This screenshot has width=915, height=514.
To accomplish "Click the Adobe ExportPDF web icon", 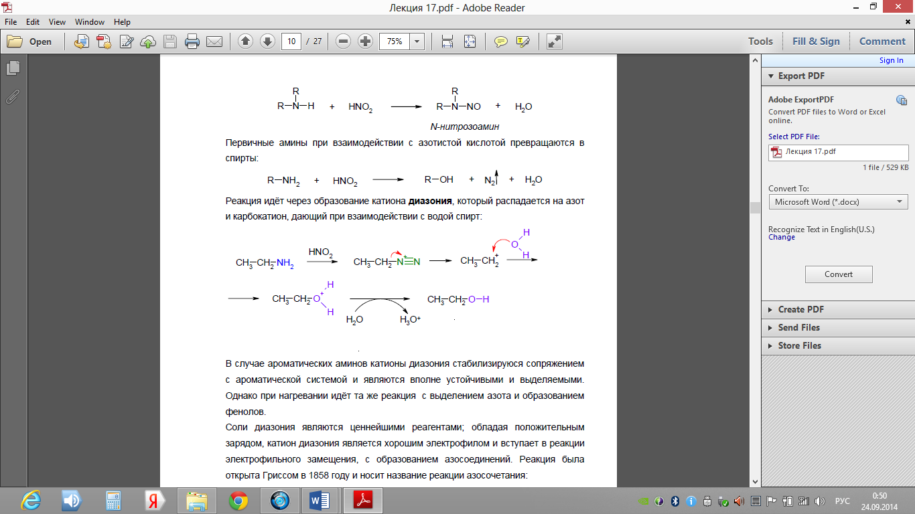I will pyautogui.click(x=902, y=100).
